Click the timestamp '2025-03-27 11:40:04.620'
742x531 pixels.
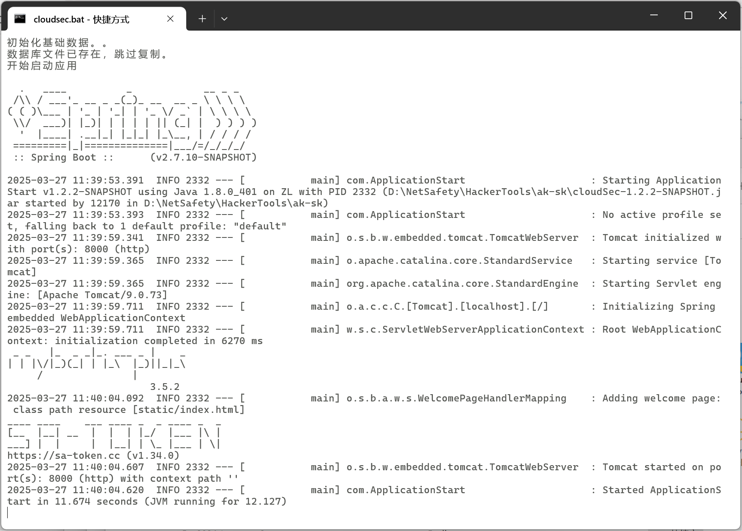pos(76,490)
